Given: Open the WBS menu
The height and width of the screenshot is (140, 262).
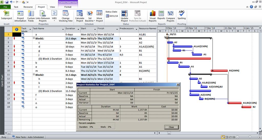Looking at the screenshot, I should click(x=54, y=16).
